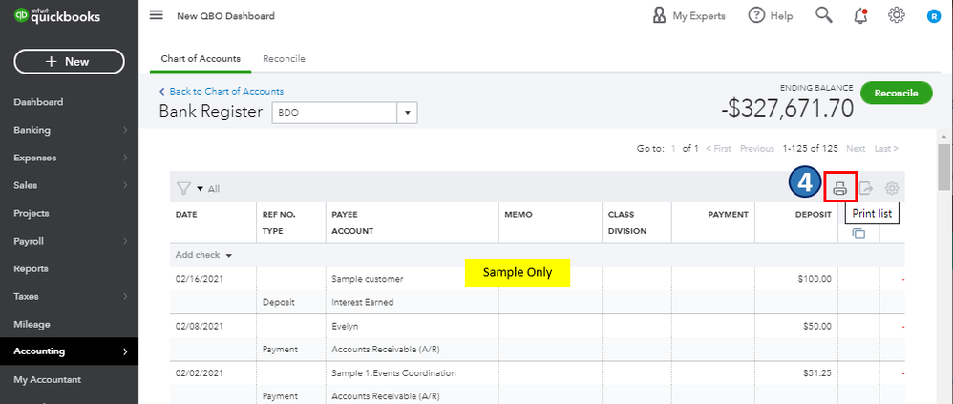Open the register table settings gear

click(892, 189)
